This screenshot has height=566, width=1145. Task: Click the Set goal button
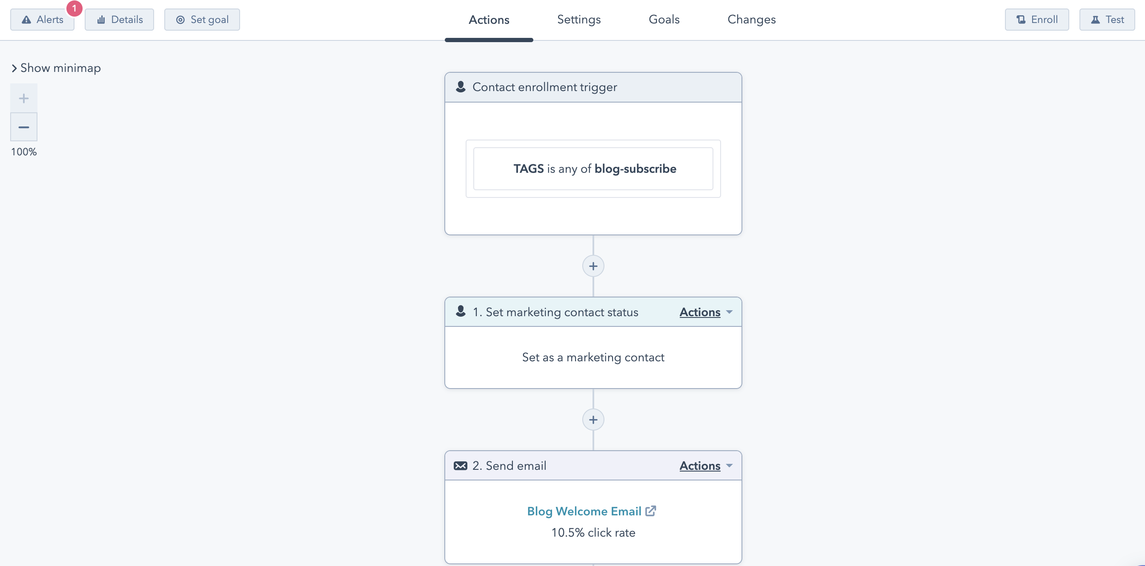click(x=202, y=20)
